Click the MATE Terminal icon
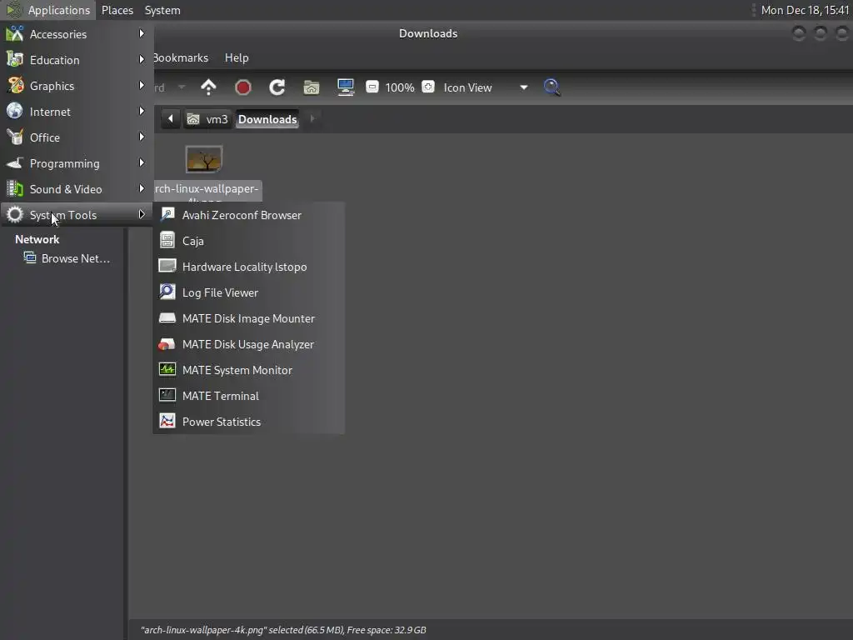 [x=167, y=395]
